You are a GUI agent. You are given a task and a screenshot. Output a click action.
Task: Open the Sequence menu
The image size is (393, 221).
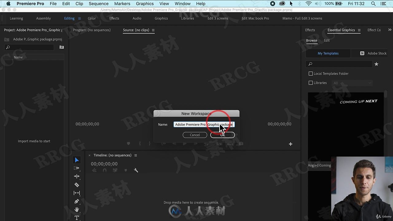tap(99, 4)
